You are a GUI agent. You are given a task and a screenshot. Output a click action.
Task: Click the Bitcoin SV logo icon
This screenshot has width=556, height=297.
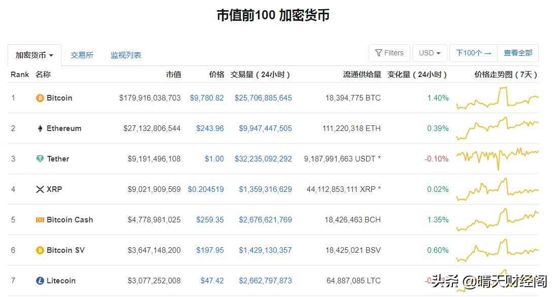tap(40, 250)
